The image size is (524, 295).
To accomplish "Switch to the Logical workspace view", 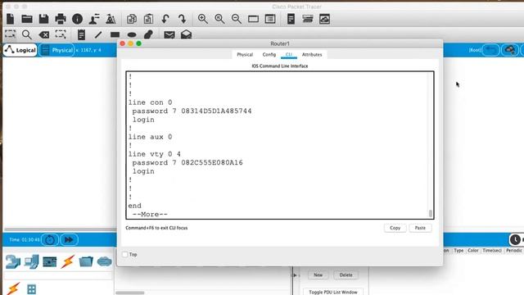I will [x=20, y=50].
